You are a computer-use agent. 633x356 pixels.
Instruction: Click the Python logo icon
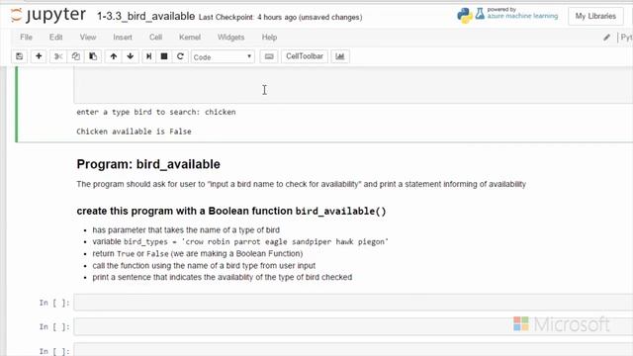465,16
